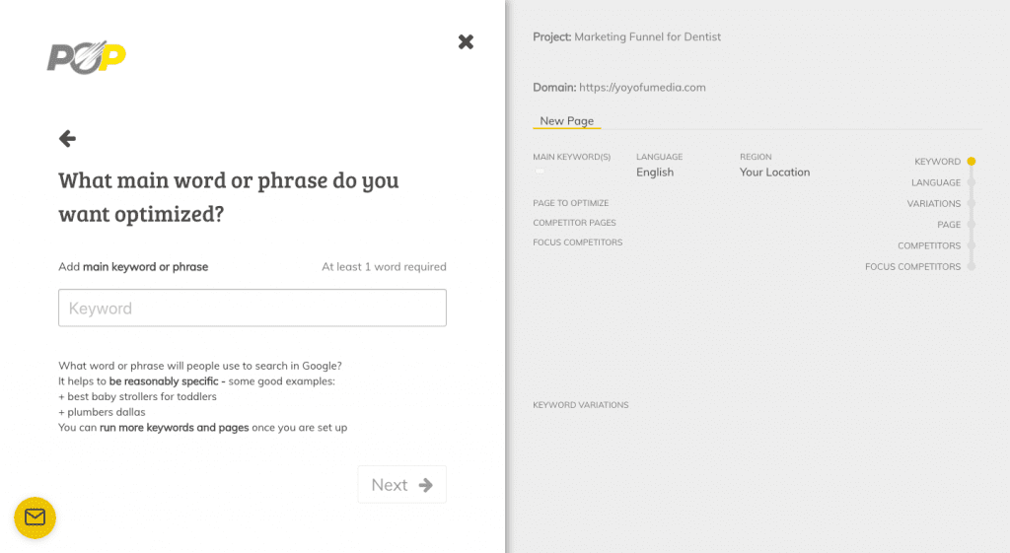1010x553 pixels.
Task: Jump to the Language step
Action: [935, 182]
